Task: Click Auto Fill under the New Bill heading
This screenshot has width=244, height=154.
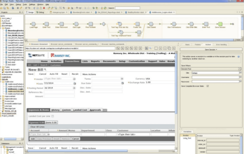Action: coord(54,74)
